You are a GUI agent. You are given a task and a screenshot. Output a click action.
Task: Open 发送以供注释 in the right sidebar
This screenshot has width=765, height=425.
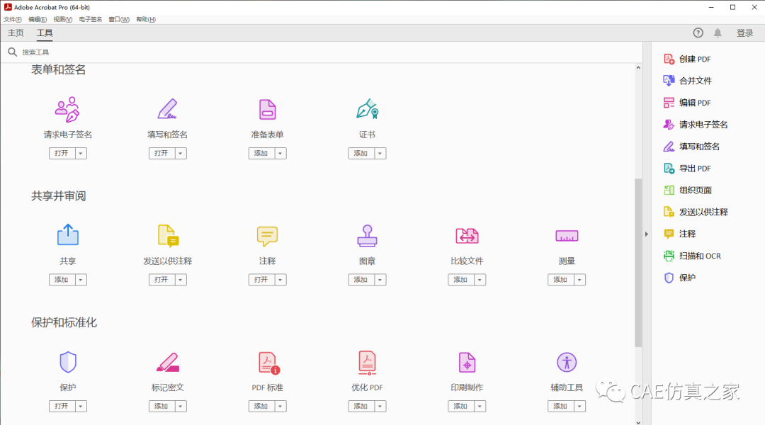[x=696, y=212]
